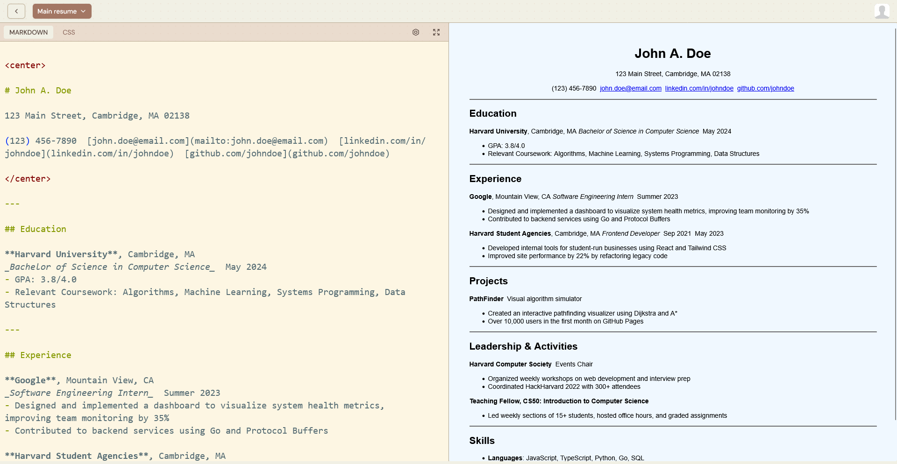Image resolution: width=897 pixels, height=464 pixels.
Task: Open the profile avatar in the top-right corner
Action: point(882,11)
